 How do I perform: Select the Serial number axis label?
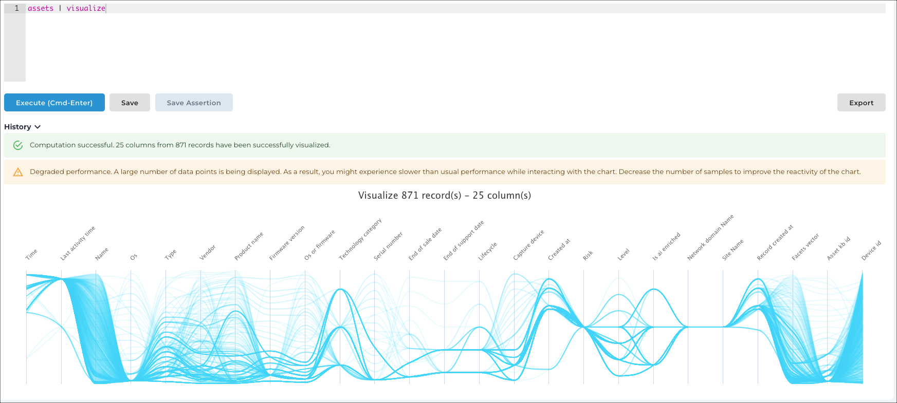pyautogui.click(x=388, y=246)
